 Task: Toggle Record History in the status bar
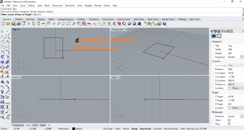click(x=171, y=129)
